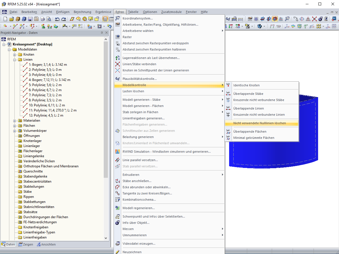This screenshot has height=254, width=339.
Task: Collapse the Modelldaten tree node
Action: coord(9,49)
